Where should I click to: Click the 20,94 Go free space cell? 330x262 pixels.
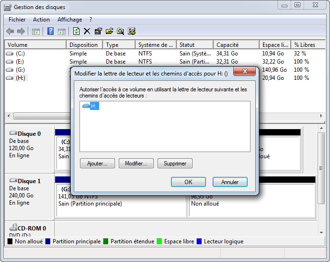(273, 78)
